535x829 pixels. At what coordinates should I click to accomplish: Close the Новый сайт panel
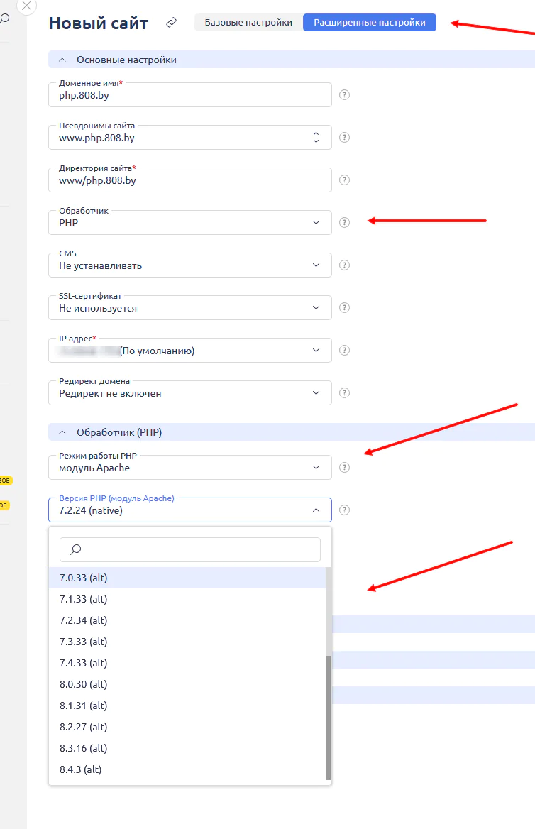click(26, 6)
